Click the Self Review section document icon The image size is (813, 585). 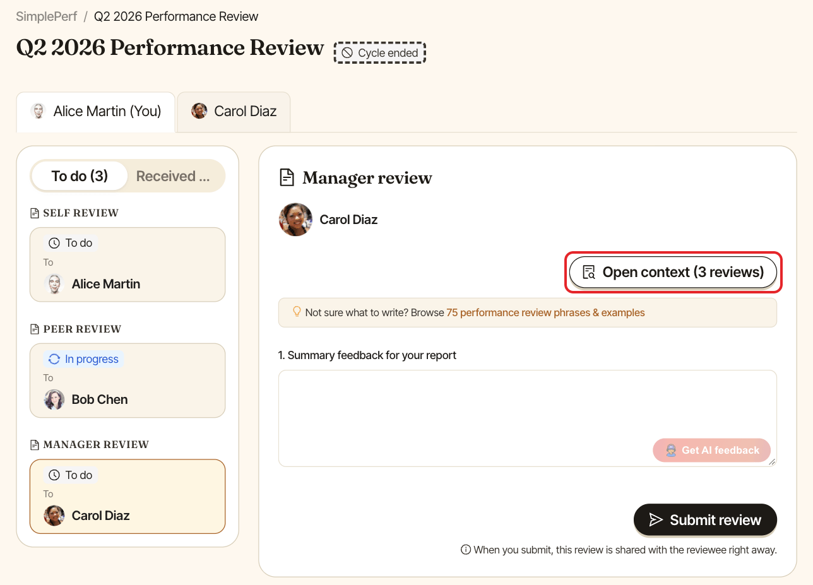click(x=35, y=213)
